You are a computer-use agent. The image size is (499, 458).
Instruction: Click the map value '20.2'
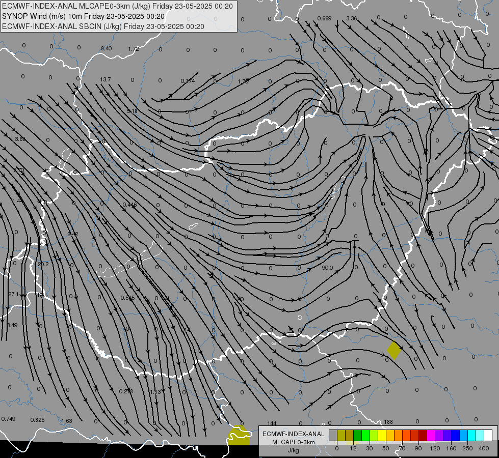43,264
